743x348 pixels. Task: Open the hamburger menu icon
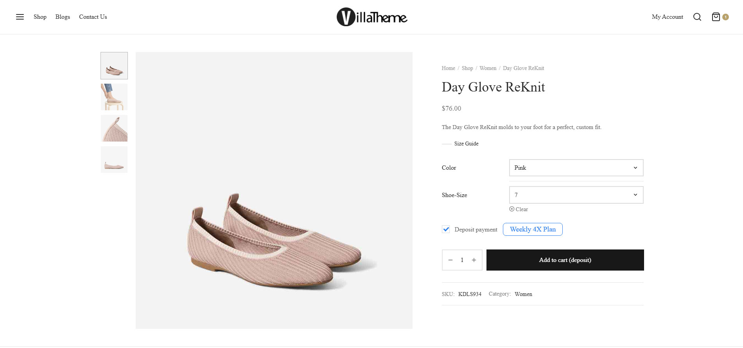pos(20,17)
